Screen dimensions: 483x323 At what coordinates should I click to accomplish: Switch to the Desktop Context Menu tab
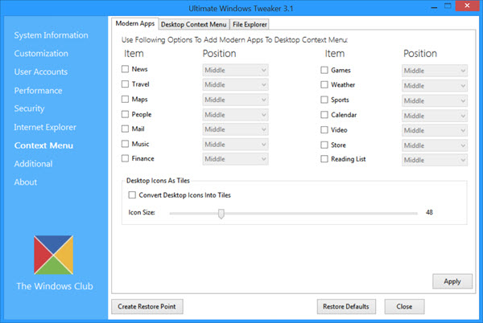click(194, 24)
